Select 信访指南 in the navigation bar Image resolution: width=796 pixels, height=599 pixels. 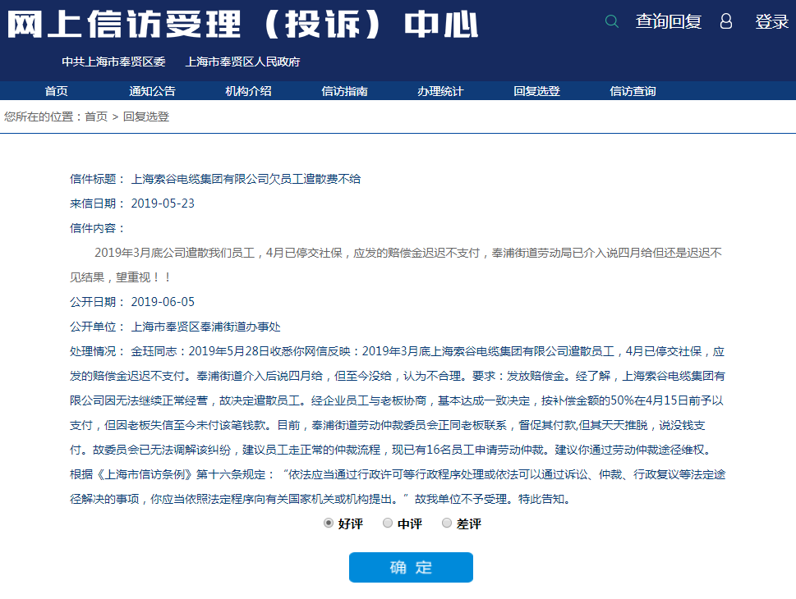344,91
